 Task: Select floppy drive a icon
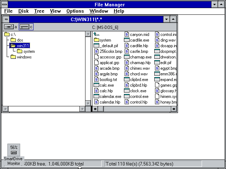9,27
